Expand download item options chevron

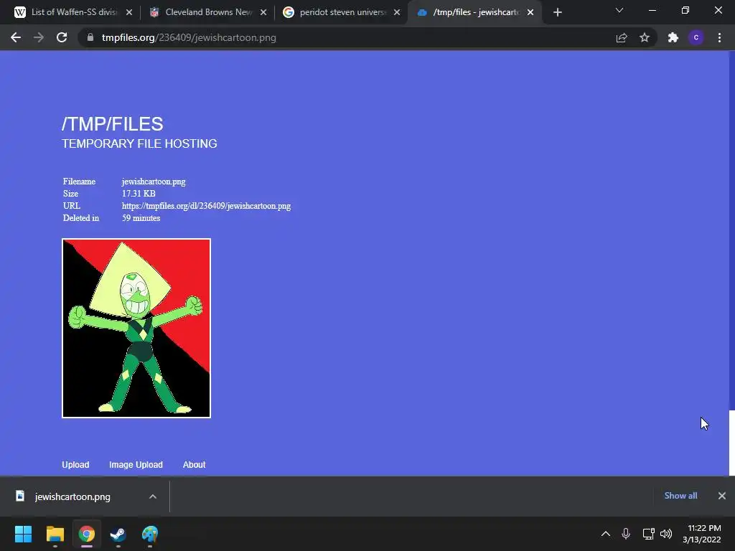(x=153, y=496)
